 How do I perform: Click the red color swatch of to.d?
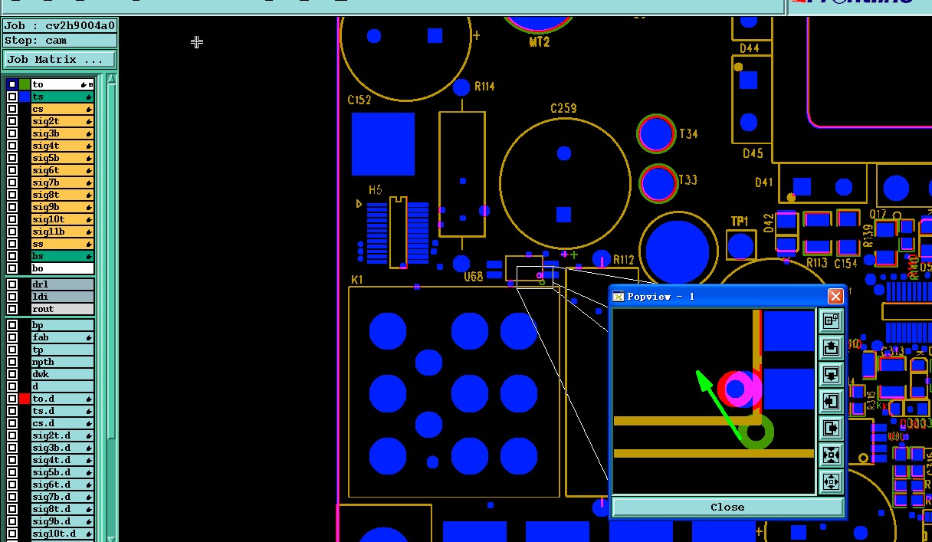[25, 399]
